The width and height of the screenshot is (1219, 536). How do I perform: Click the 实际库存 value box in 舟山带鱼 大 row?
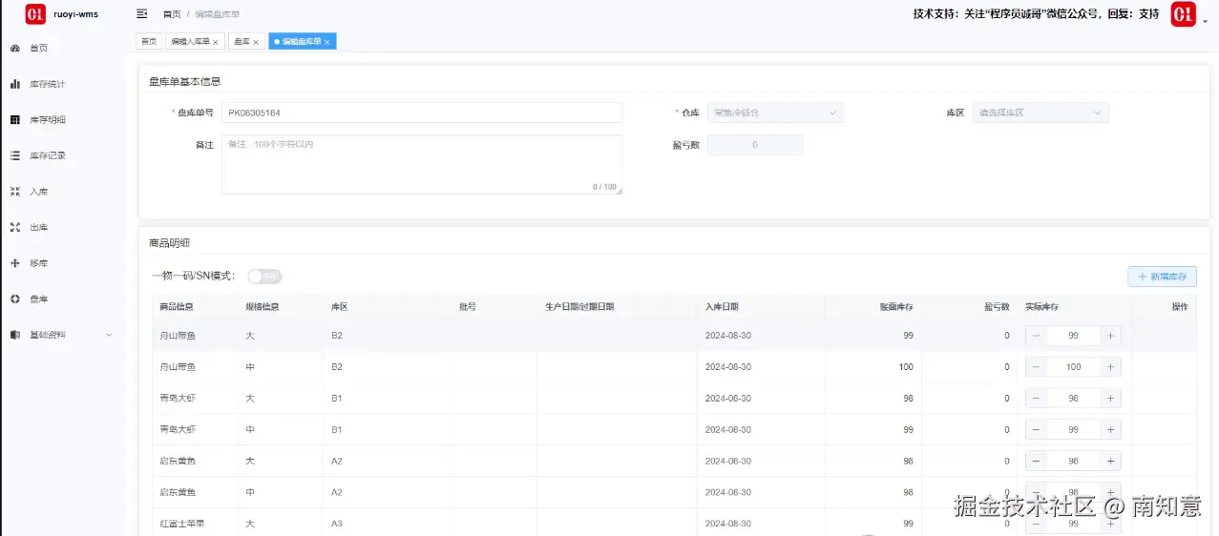click(x=1074, y=336)
